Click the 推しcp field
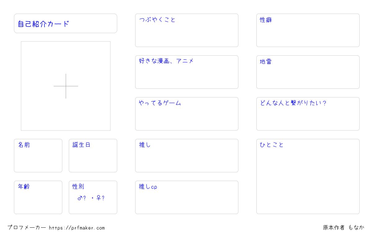The width and height of the screenshot is (372, 232). [x=187, y=197]
